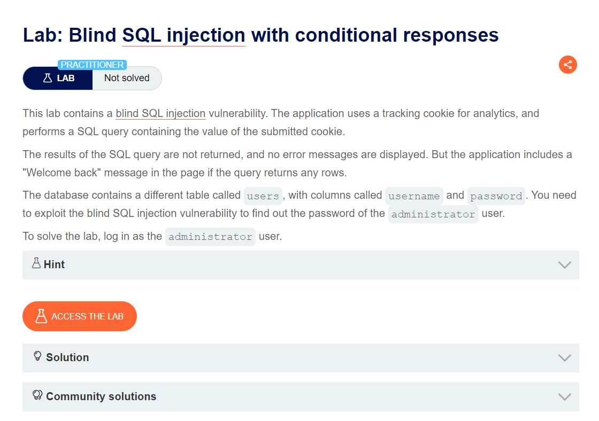Screen dimensions: 599x421
Task: Open the Community solutions header label
Action: pyautogui.click(x=101, y=396)
